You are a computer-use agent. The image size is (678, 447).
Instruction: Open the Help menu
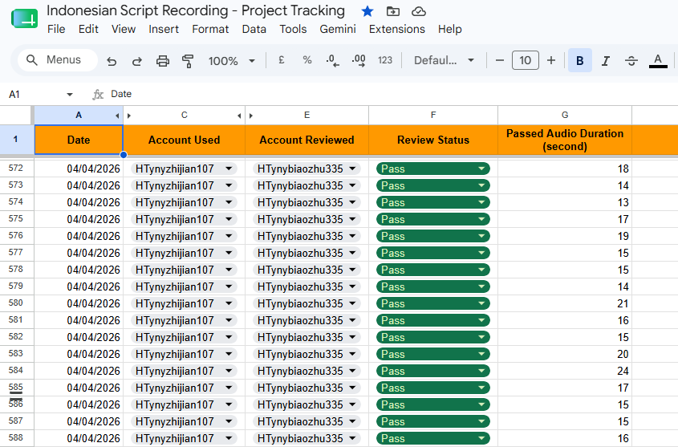click(x=449, y=29)
